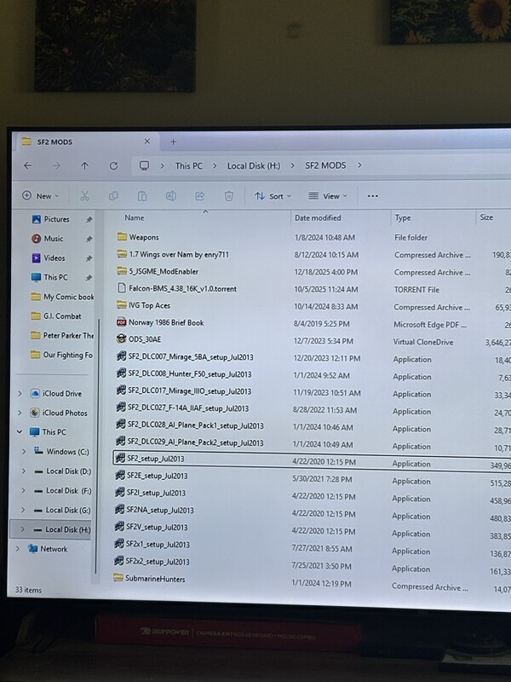Click the Copy icon in toolbar
Viewport: 511px width, 682px height.
click(x=113, y=196)
